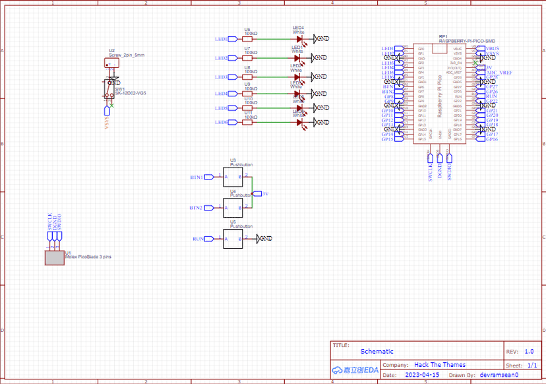
Task: Click the LED1 net port beside U6
Action: click(x=221, y=39)
